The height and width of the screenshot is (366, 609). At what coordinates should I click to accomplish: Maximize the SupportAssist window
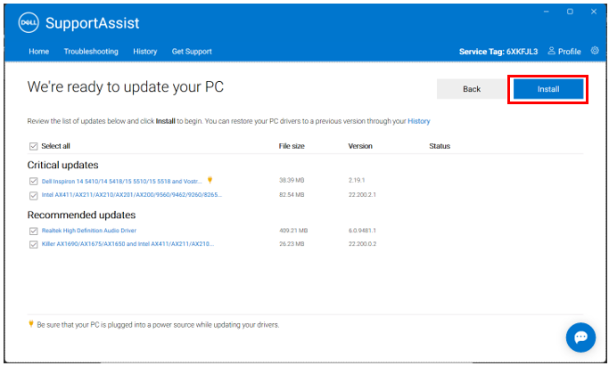(x=570, y=12)
